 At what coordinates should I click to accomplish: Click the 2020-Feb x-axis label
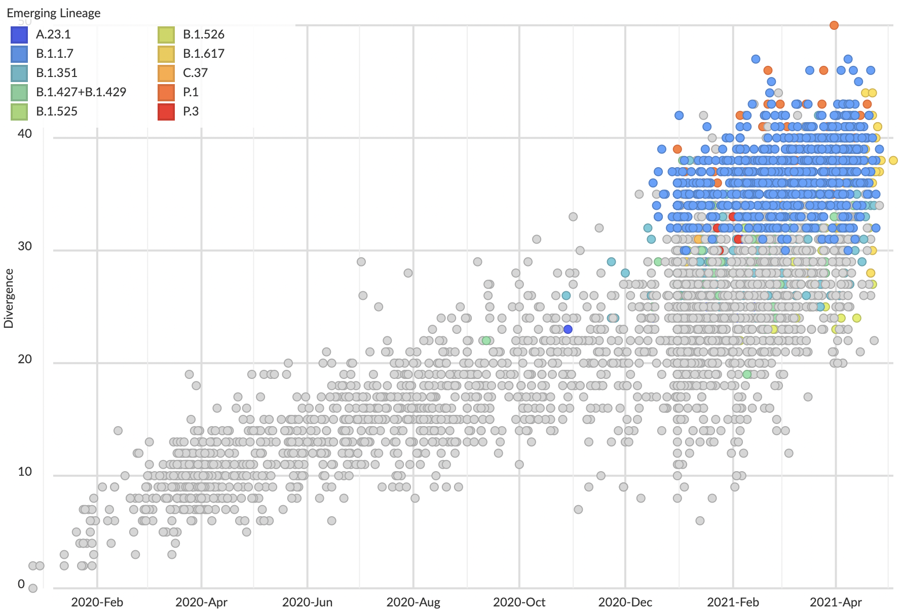pyautogui.click(x=97, y=602)
